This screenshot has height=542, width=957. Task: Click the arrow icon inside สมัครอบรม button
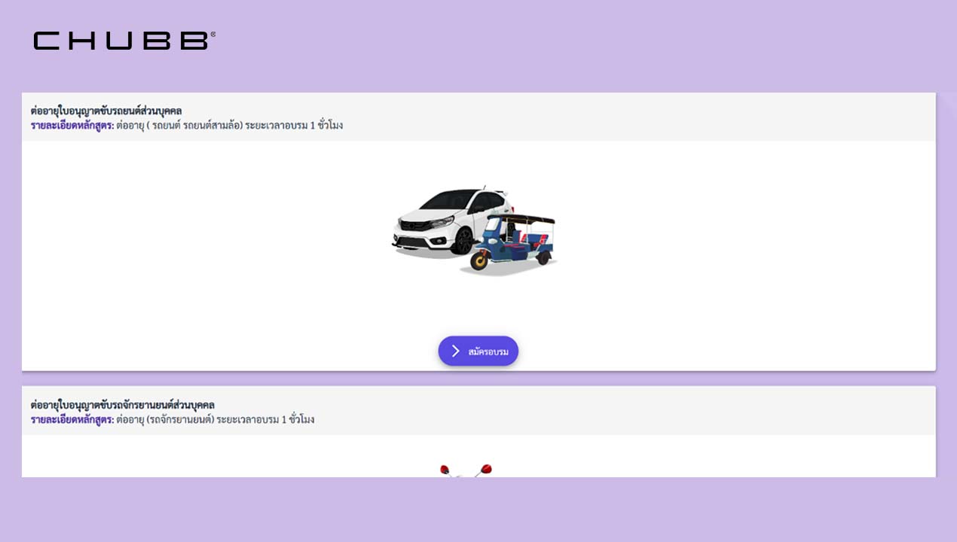pyautogui.click(x=455, y=351)
